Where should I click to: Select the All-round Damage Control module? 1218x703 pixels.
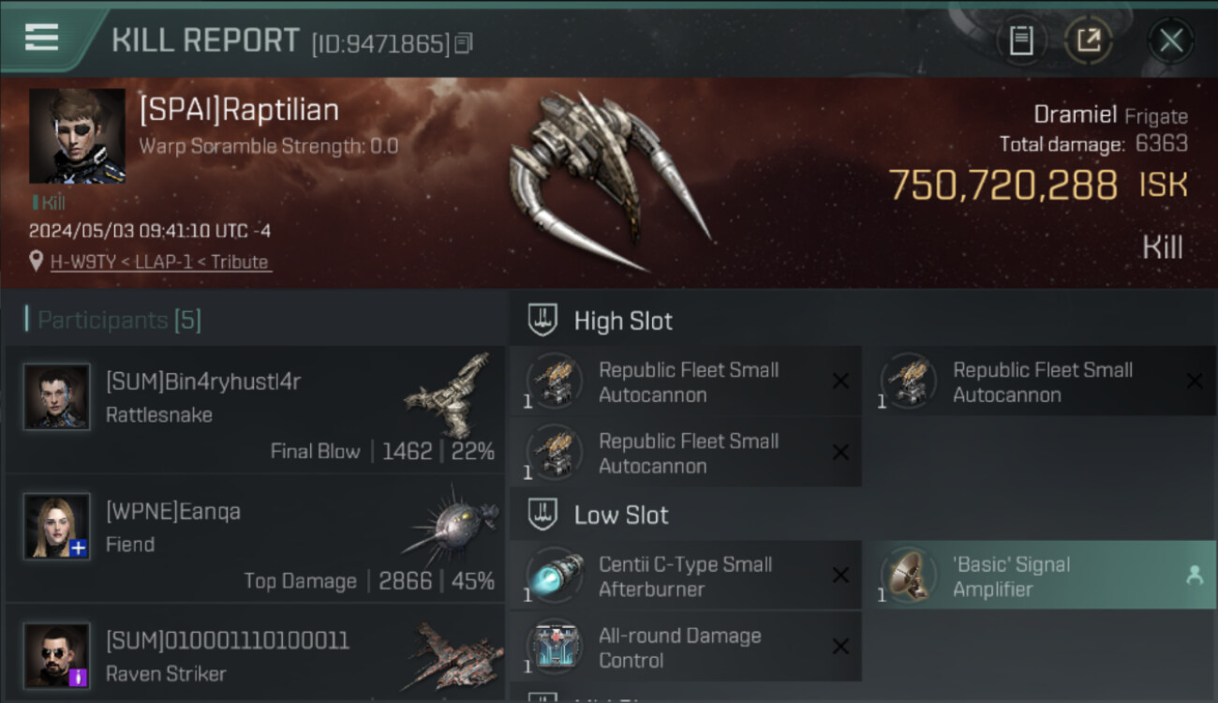(686, 648)
